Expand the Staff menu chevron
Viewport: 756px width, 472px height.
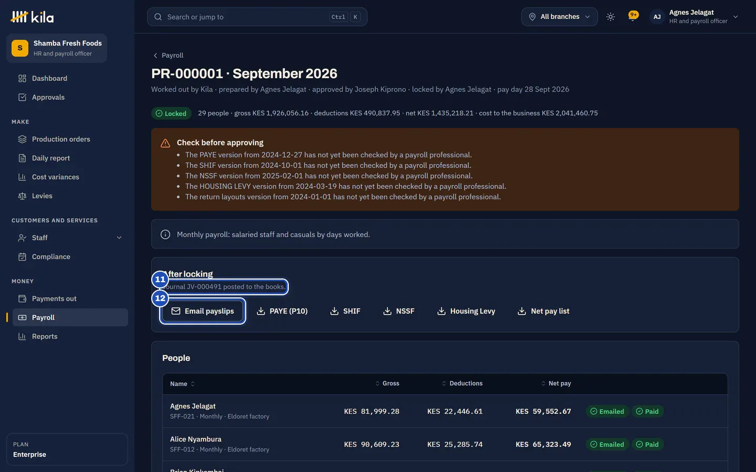pos(119,238)
